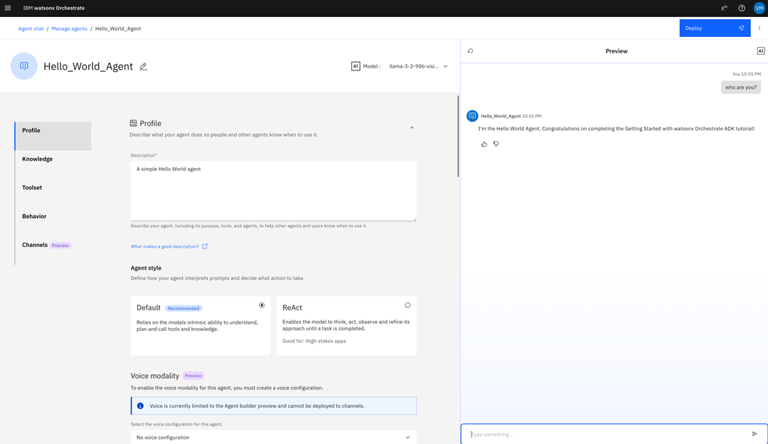Click the Hello_World_Agent avatar icon
The height and width of the screenshot is (444, 768).
point(24,66)
